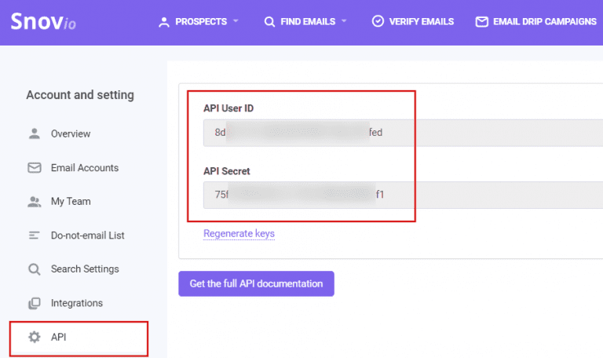Screen dimensions: 603x358
Task: Click the API gear icon
Action: point(34,337)
